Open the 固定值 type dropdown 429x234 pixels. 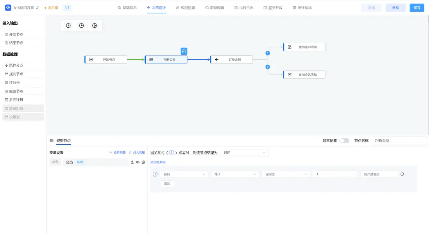click(286, 174)
